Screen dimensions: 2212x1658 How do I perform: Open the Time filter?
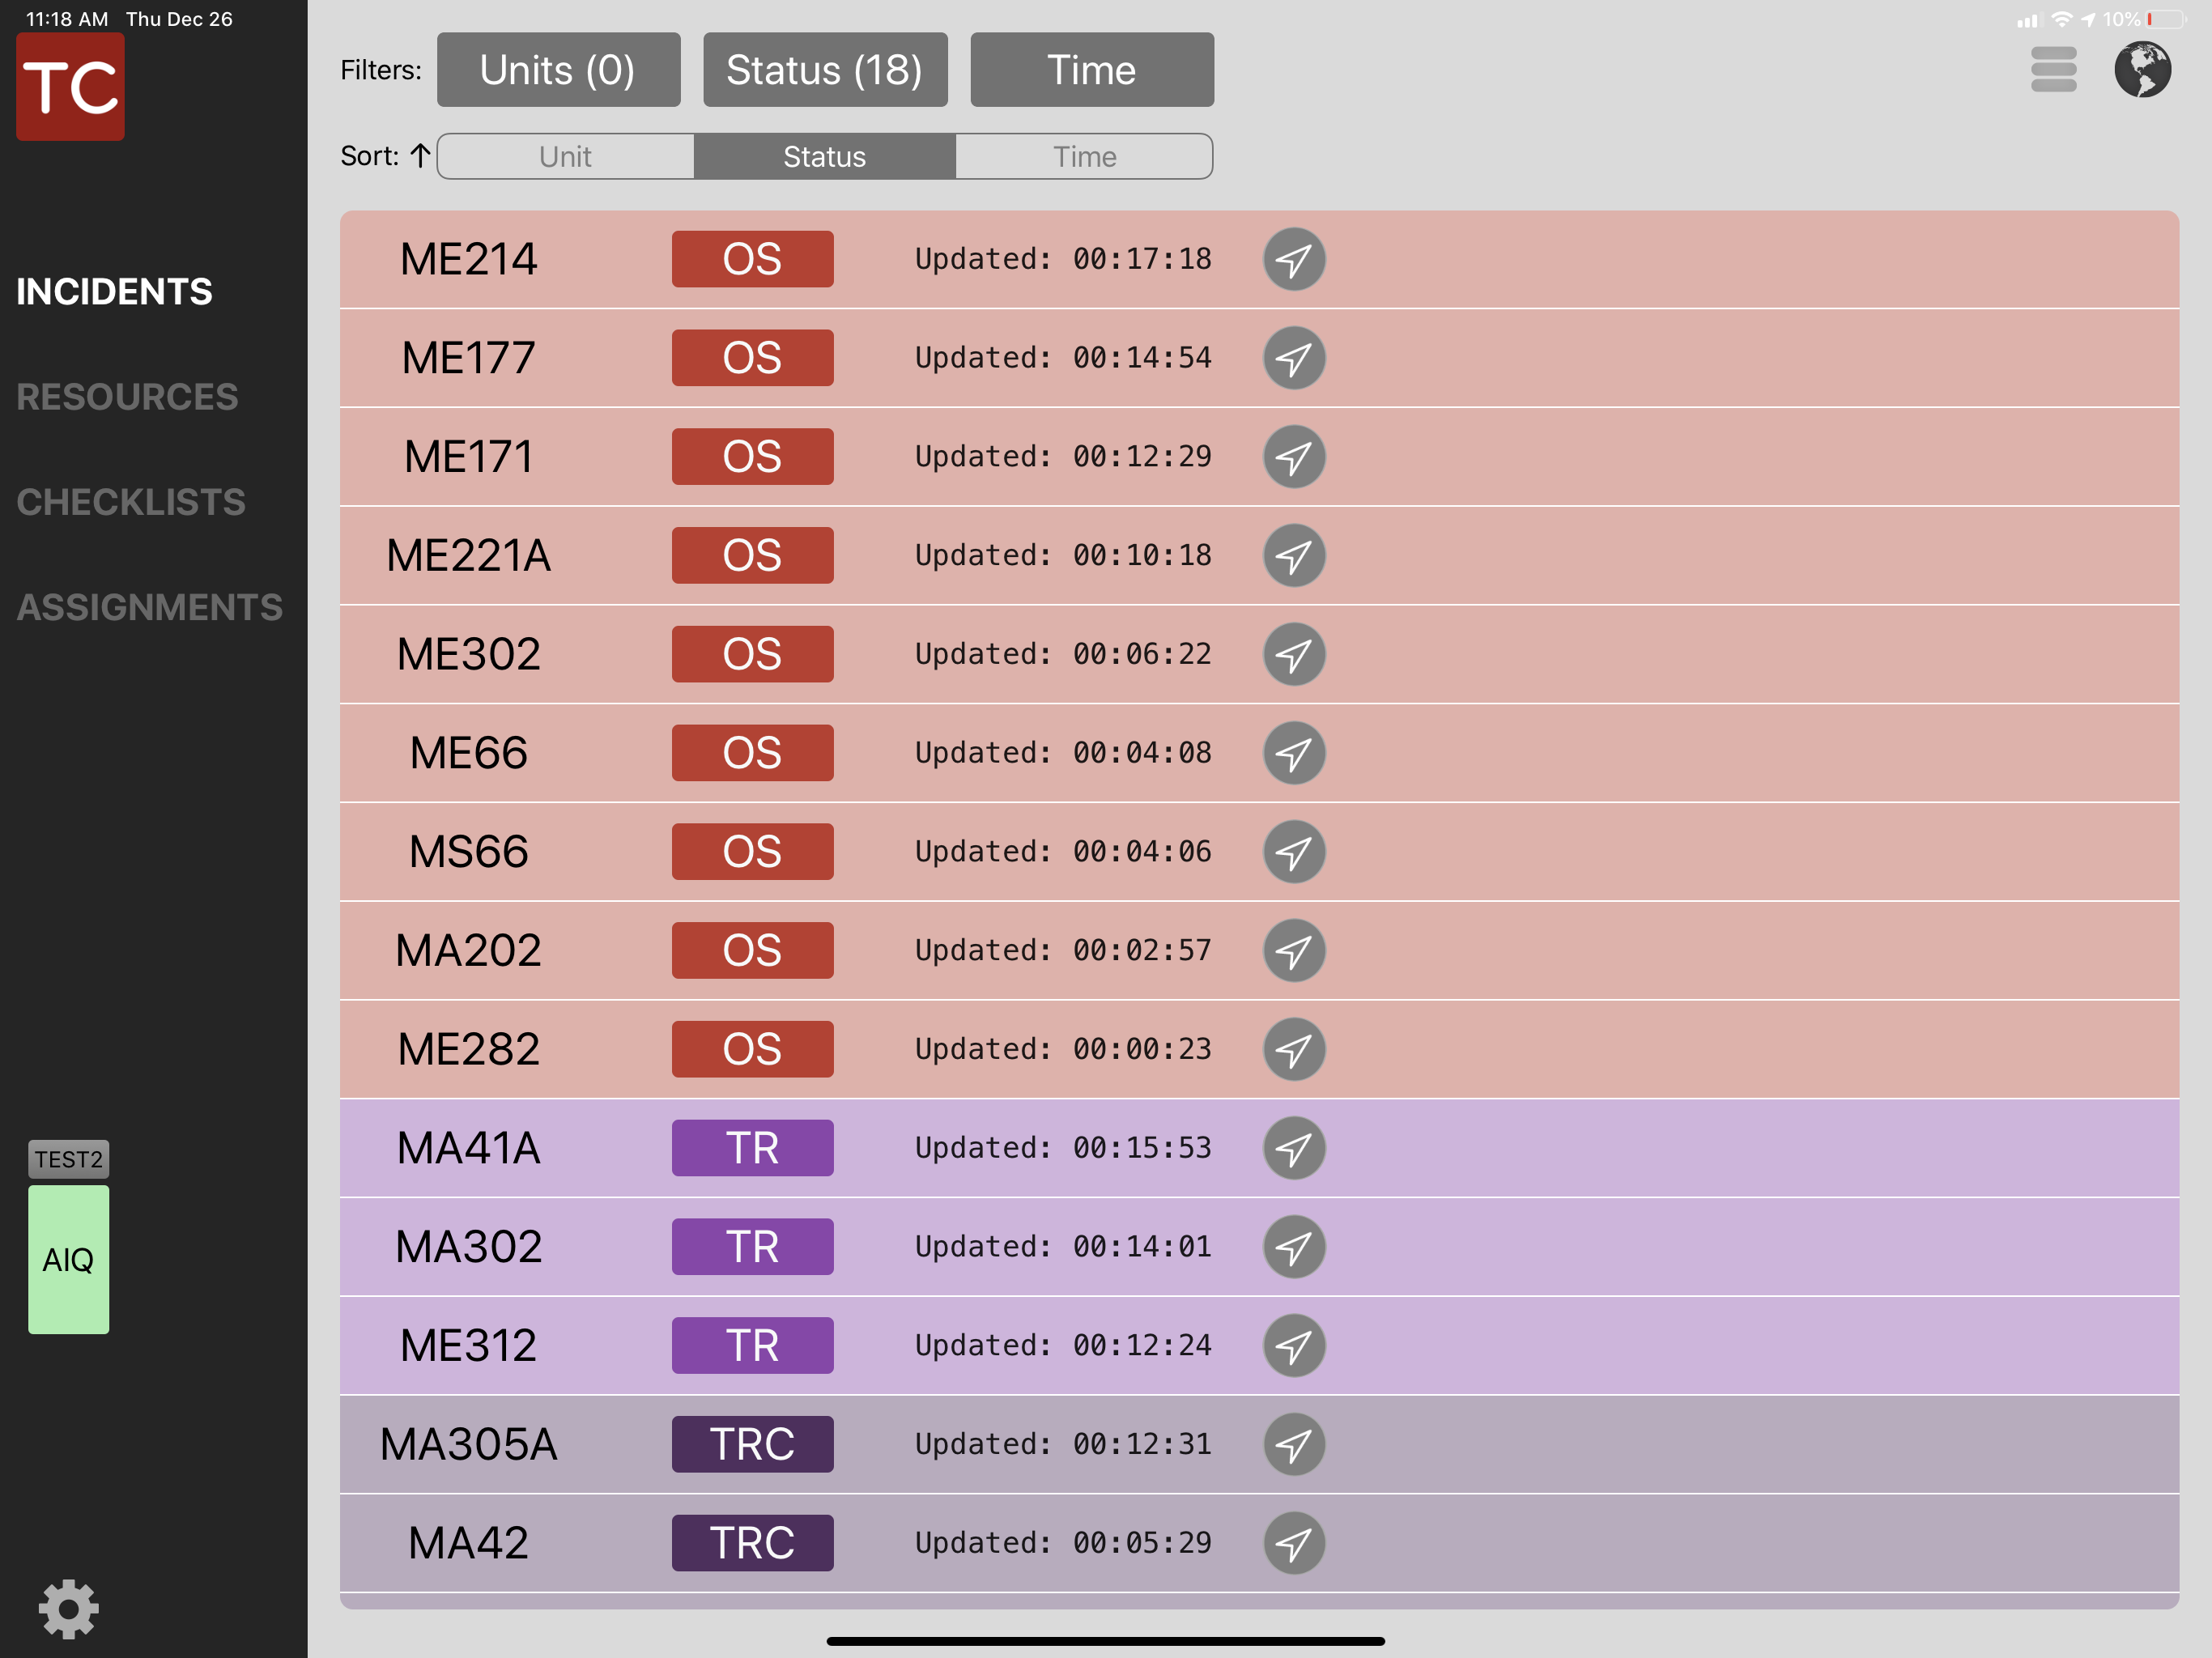point(1091,70)
